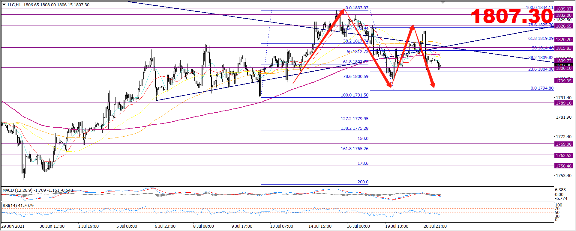Click the 6 Jul 23:00 time label

(165, 226)
